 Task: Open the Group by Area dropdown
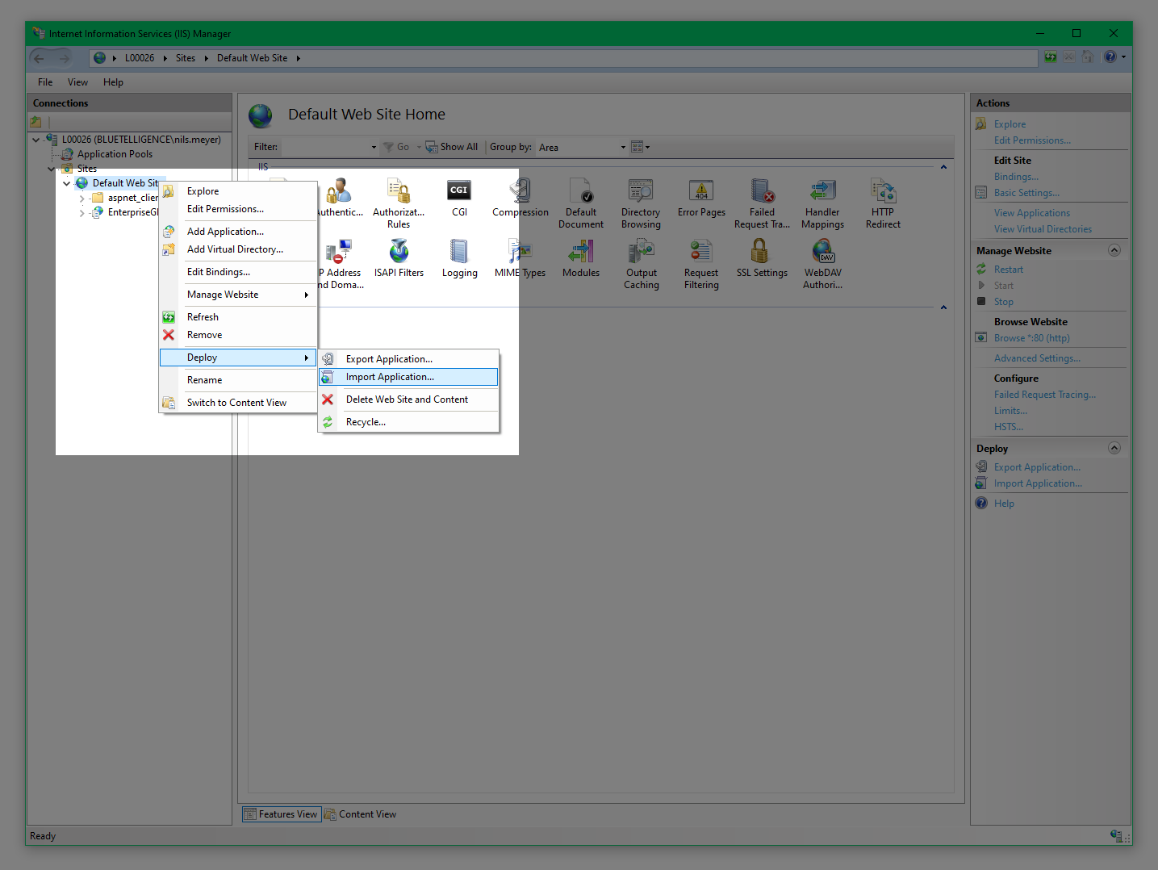click(x=582, y=147)
